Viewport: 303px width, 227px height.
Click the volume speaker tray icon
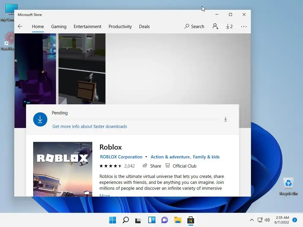tap(267, 220)
